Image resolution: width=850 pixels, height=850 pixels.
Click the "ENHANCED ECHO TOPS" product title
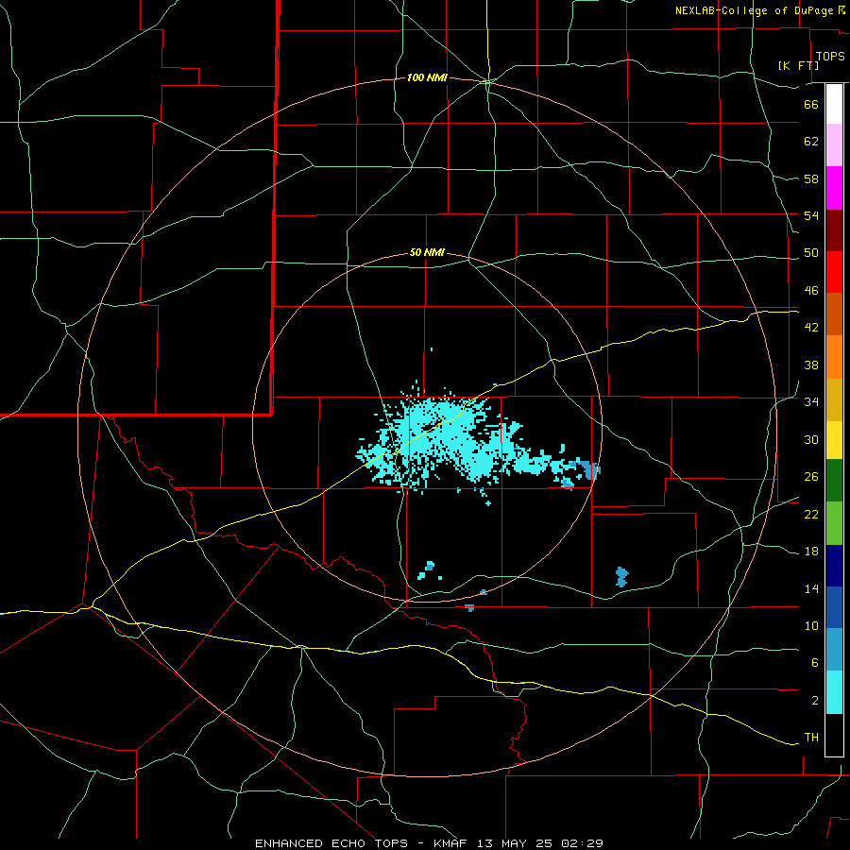(331, 843)
